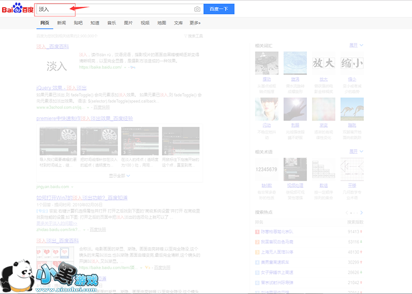Expand dropdown arrow beside baike.baidu.com URL

point(125,67)
